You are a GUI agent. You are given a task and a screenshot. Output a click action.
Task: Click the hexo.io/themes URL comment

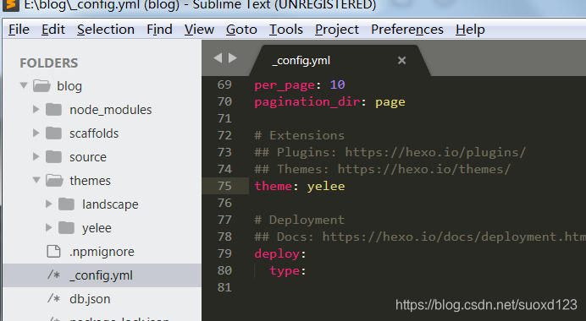[x=424, y=169]
